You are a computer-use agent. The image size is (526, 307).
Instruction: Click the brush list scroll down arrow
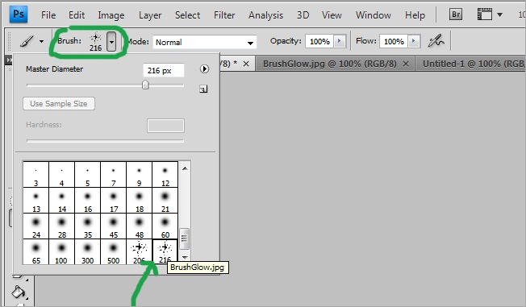pyautogui.click(x=185, y=257)
